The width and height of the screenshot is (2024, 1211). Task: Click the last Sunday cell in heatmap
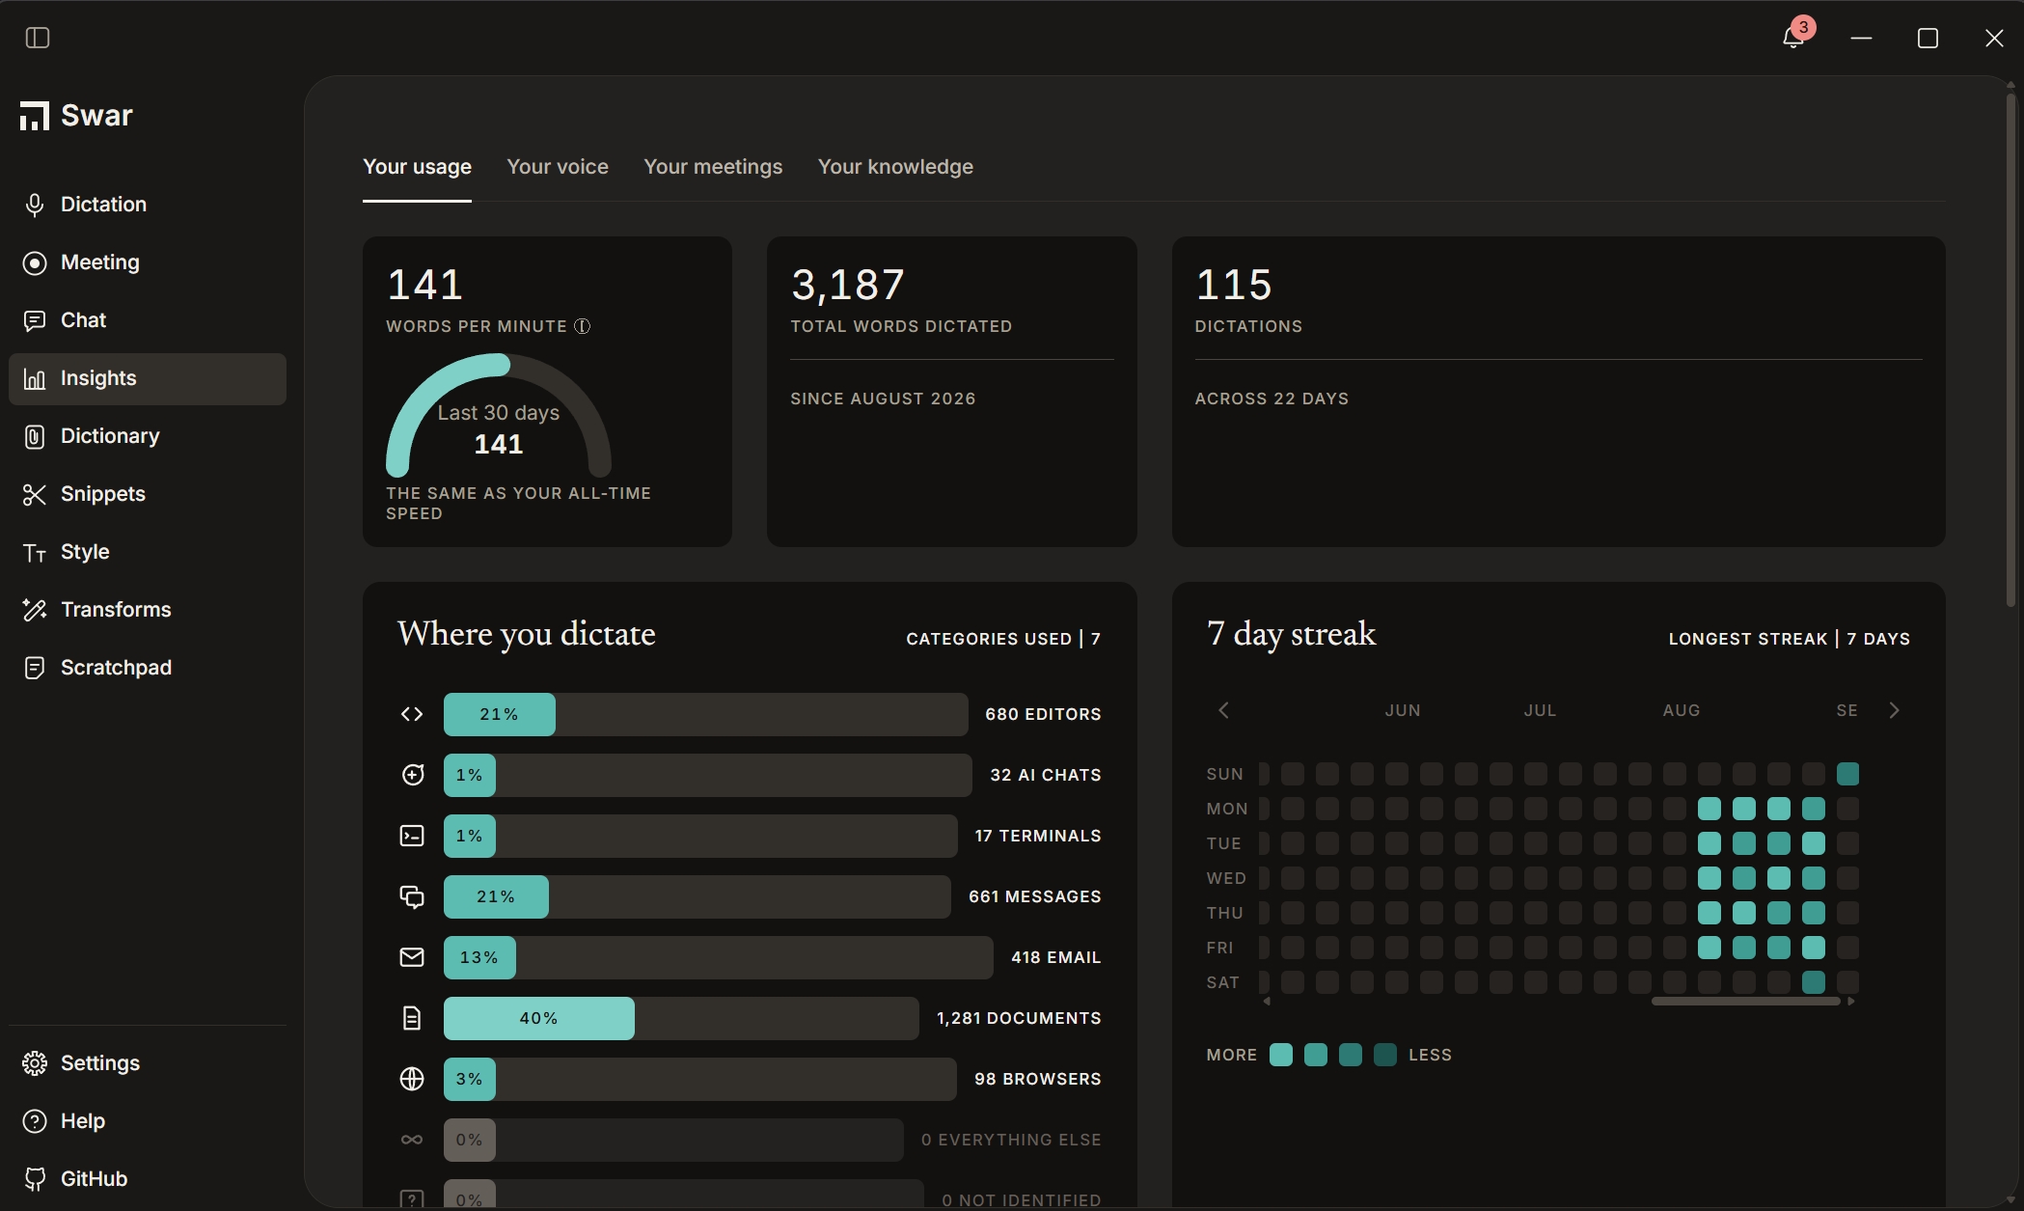coord(1848,774)
